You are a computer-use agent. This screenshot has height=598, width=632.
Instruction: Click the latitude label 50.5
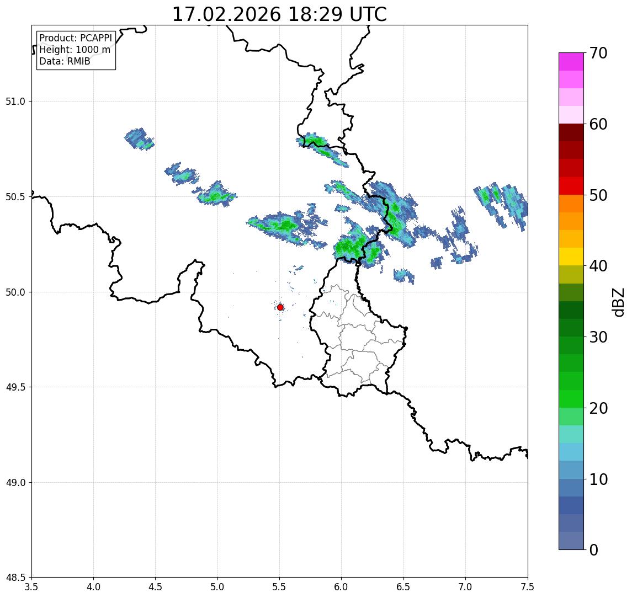pos(15,197)
